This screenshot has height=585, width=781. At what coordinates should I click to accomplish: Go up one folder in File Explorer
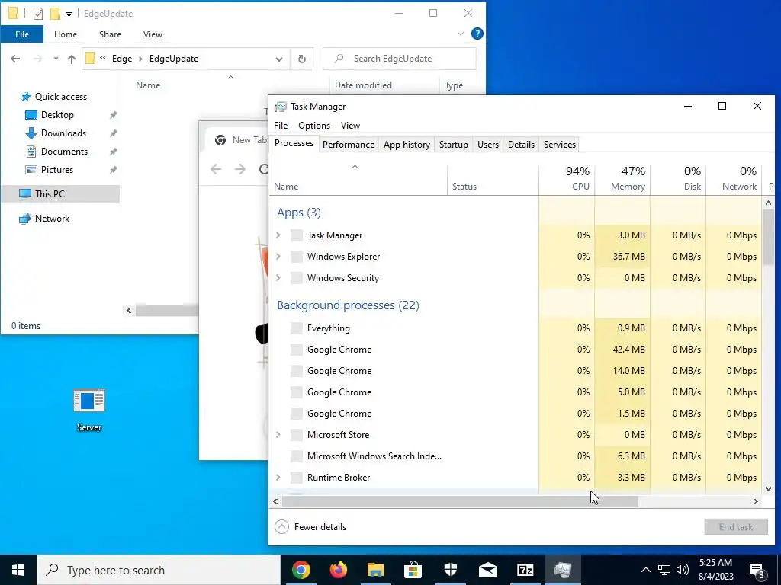[72, 59]
